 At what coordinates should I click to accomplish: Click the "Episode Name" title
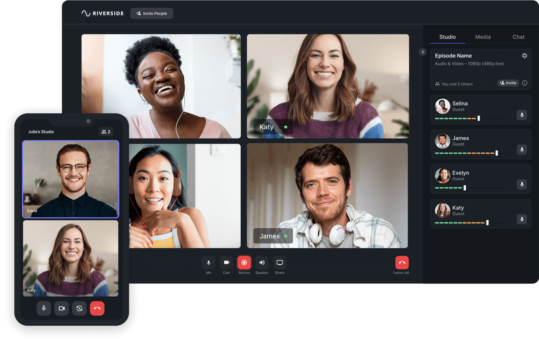click(453, 56)
